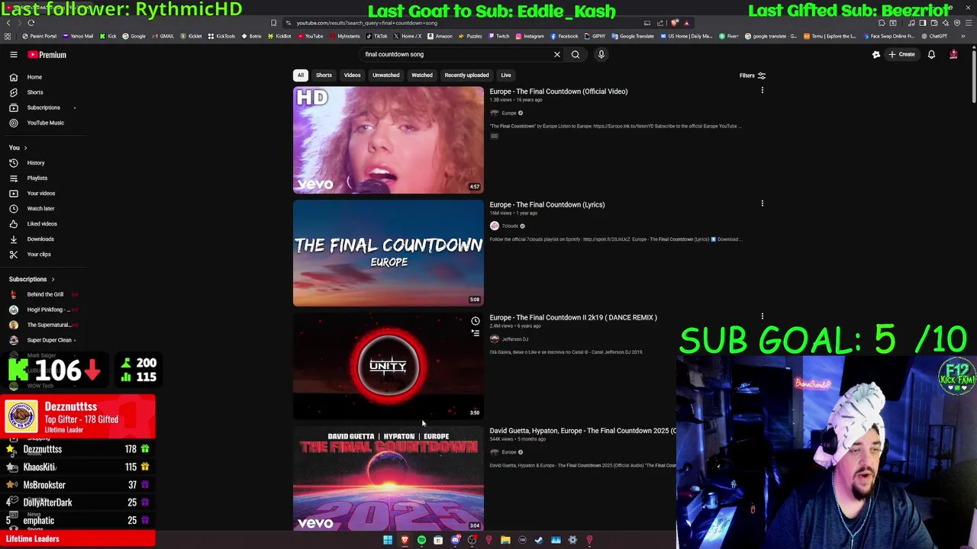Expand the Subscriptions section header
The image size is (977, 549).
tap(32, 279)
